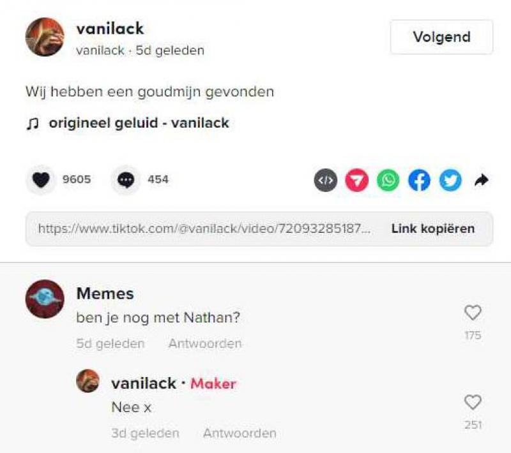Click vanilack's avatar in the reply
Screen dimensions: 511x453
click(x=88, y=381)
